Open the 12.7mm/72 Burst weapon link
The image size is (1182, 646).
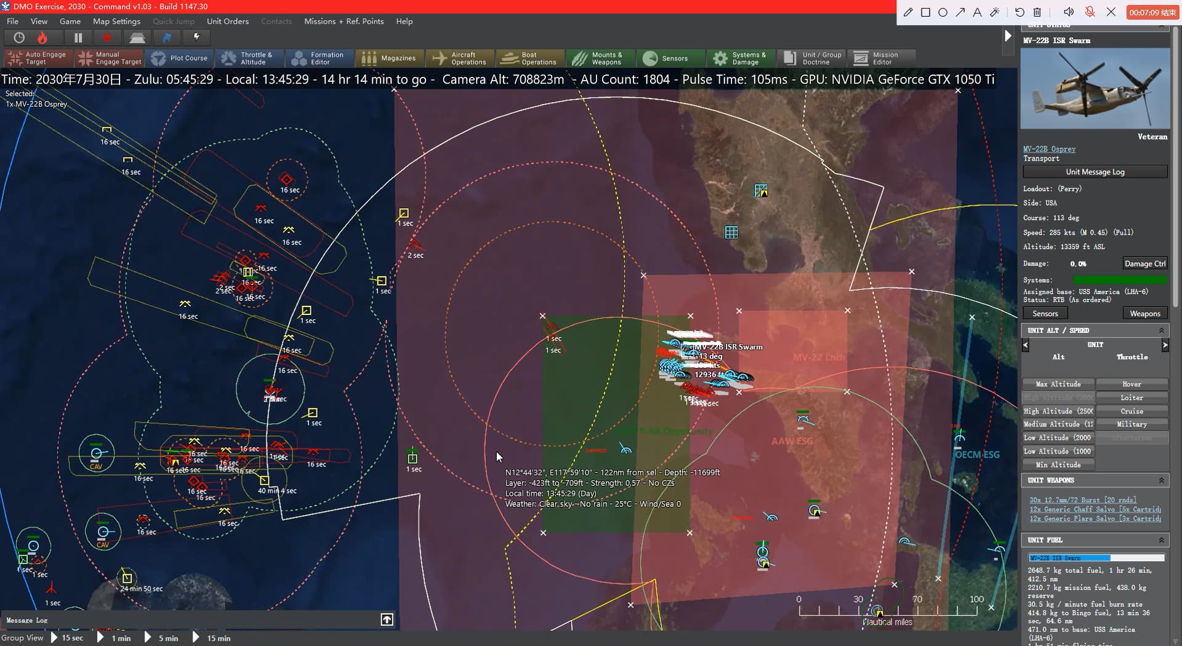1082,500
